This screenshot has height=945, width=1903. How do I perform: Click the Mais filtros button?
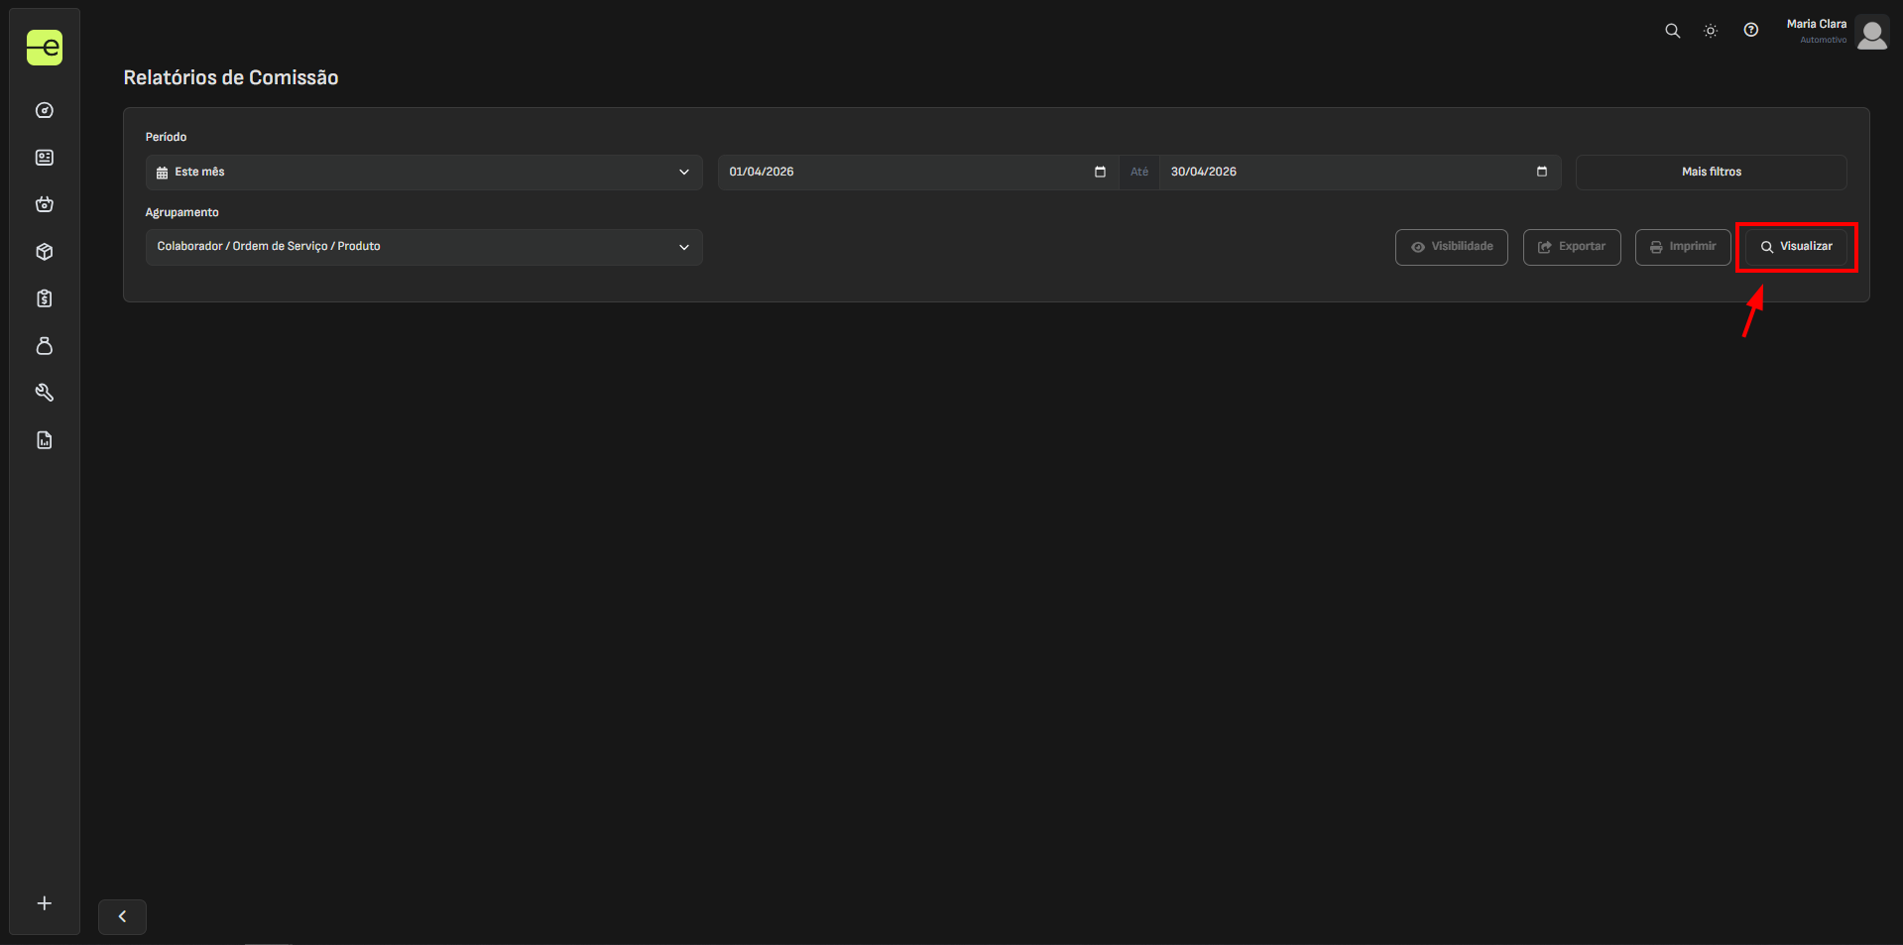(1711, 173)
